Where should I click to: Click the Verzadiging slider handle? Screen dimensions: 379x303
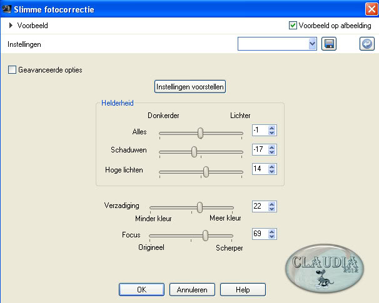(200, 207)
